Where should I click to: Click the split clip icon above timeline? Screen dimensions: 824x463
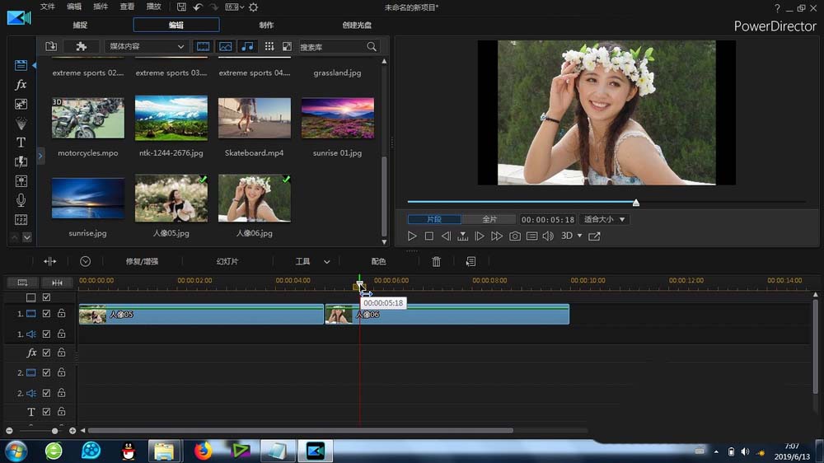(x=50, y=261)
